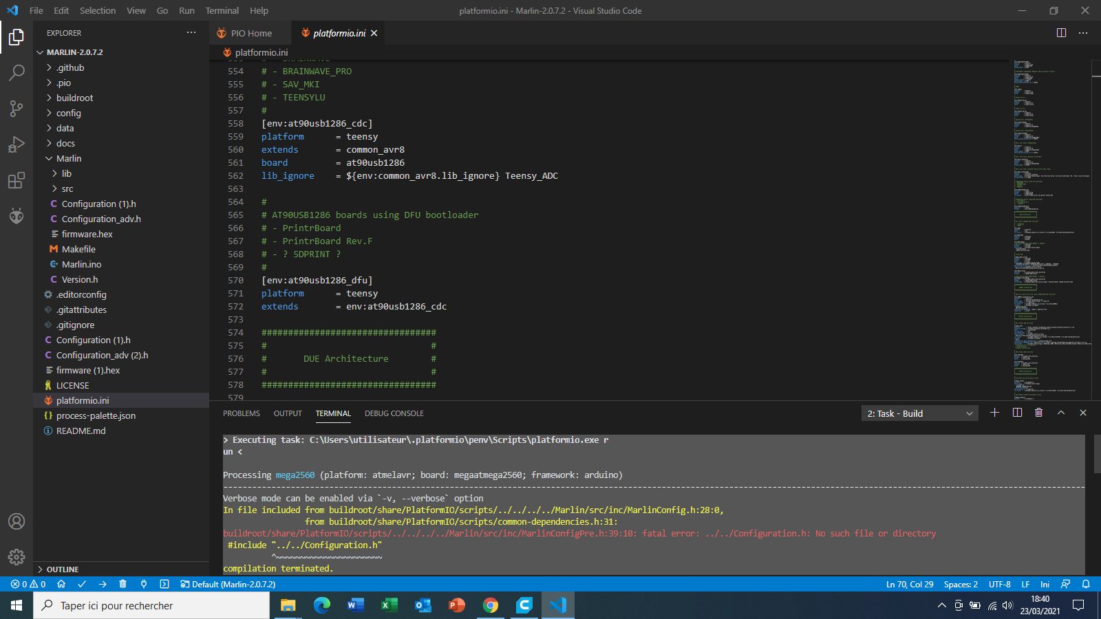Click the PlatformIO Build checkmark icon
The width and height of the screenshot is (1101, 619).
[82, 584]
